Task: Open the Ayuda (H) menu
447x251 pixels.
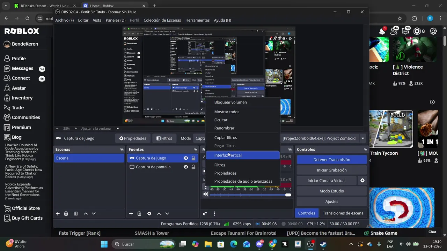Action: (222, 20)
